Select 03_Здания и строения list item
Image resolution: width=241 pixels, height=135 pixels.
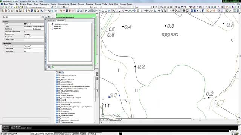pos(66,79)
